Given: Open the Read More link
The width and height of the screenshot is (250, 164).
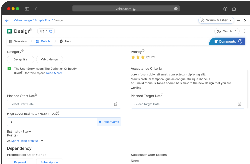Looking at the screenshot, I should point(54,73).
